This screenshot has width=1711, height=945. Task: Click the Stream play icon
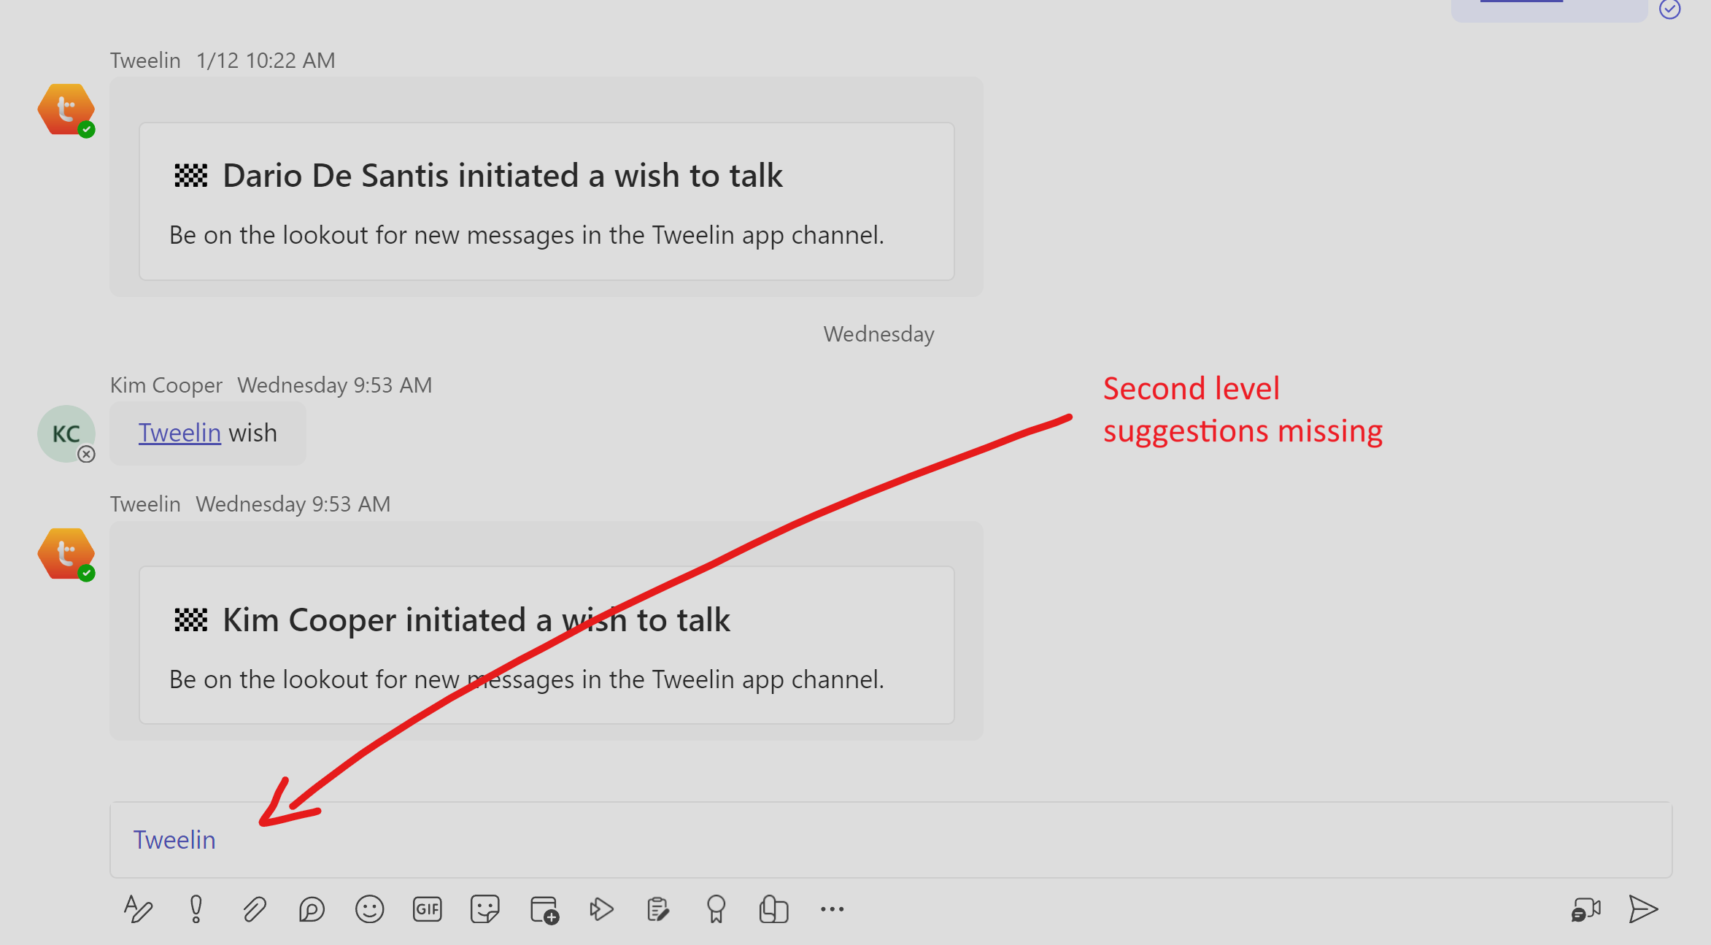pyautogui.click(x=601, y=909)
